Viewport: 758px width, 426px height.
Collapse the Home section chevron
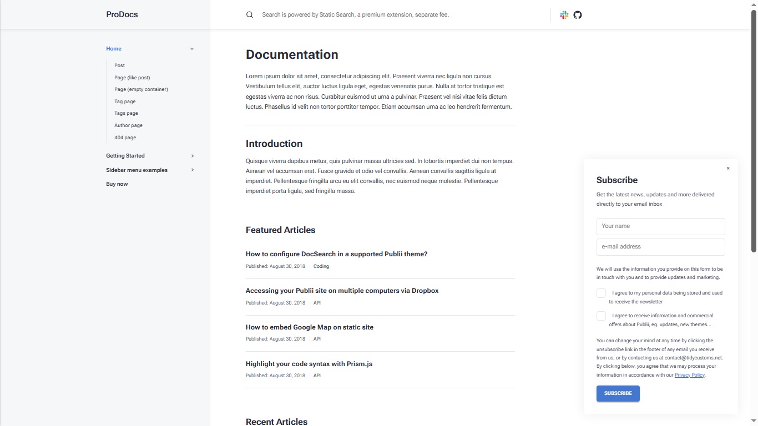click(191, 48)
